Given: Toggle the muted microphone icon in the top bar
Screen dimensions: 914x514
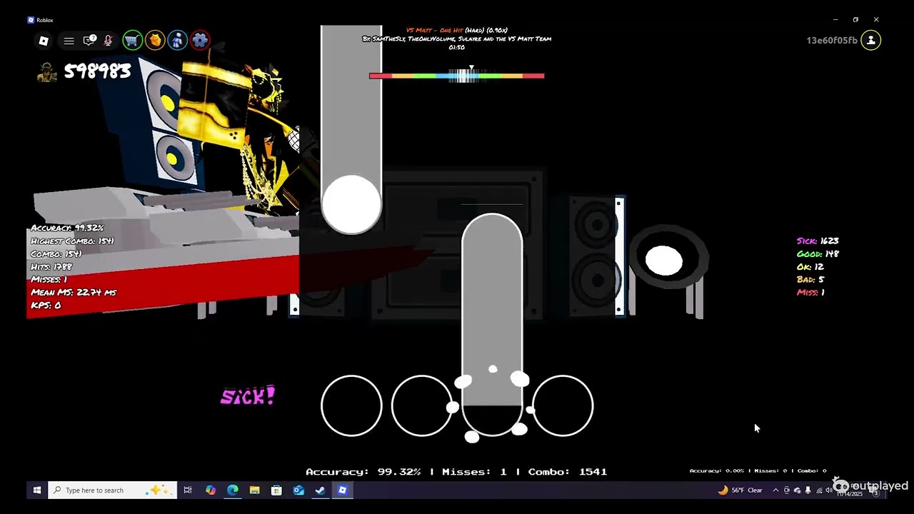Looking at the screenshot, I should [x=108, y=41].
